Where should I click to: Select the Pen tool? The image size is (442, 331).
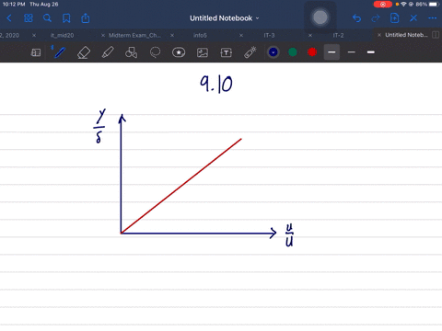(x=60, y=52)
